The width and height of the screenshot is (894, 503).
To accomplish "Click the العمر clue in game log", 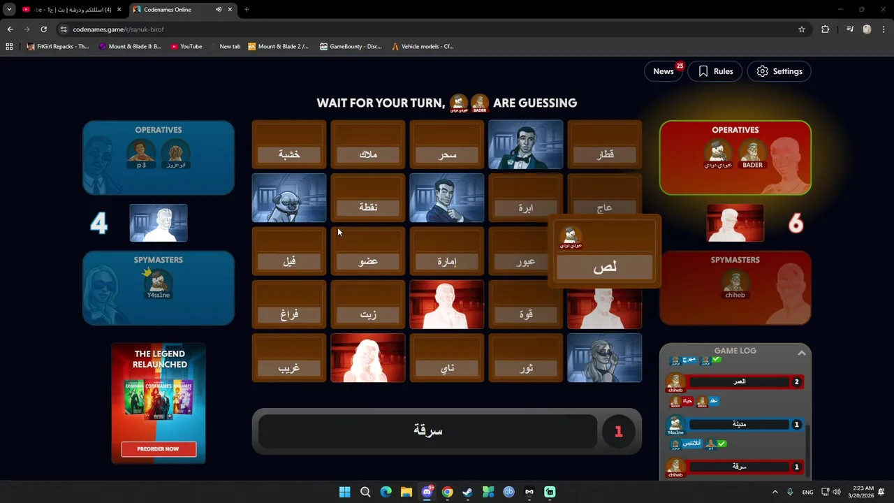I will (x=739, y=381).
